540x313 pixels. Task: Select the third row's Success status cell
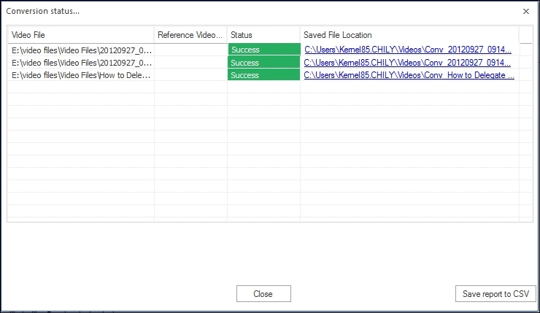[263, 75]
